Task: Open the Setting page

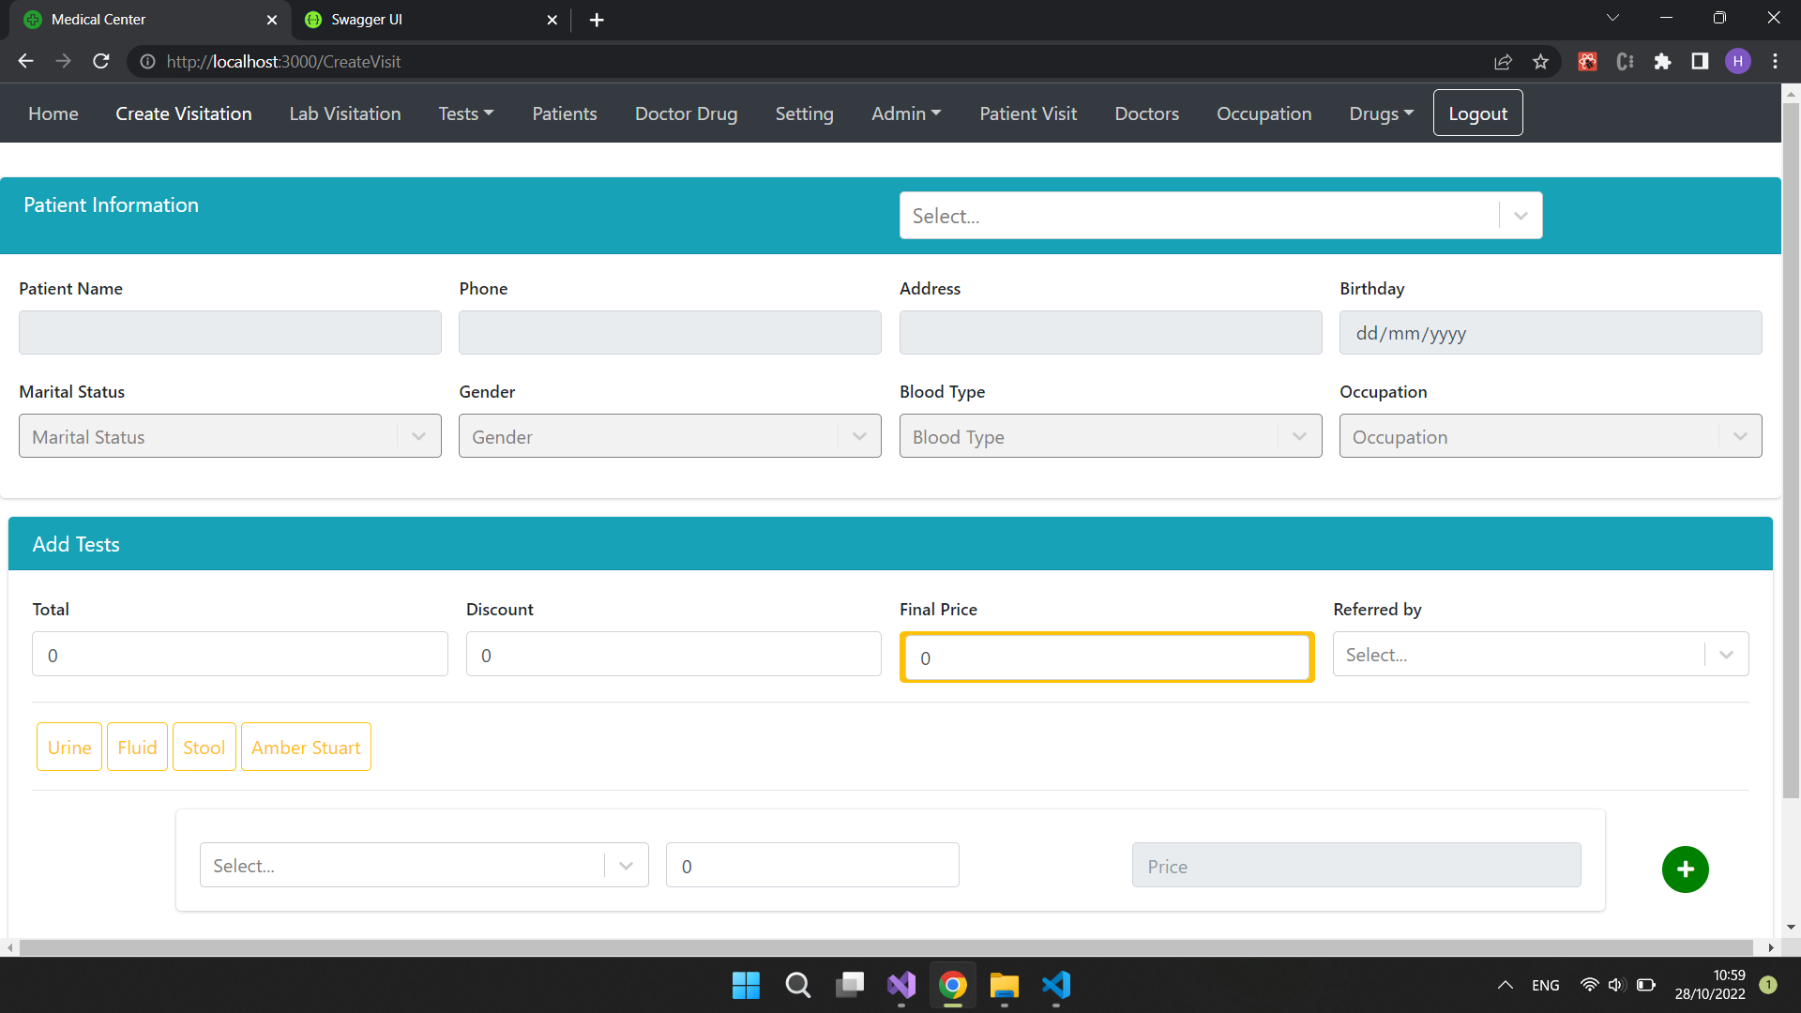Action: 804,113
